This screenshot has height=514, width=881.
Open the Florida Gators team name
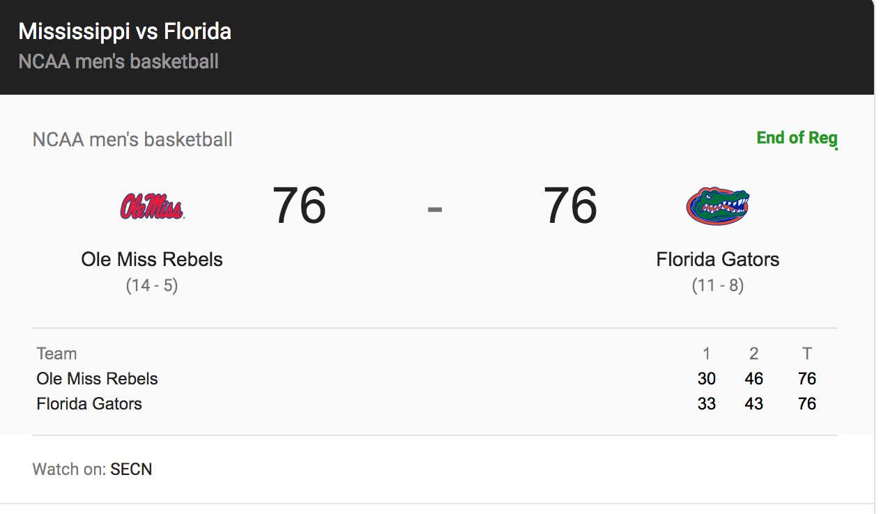click(718, 260)
